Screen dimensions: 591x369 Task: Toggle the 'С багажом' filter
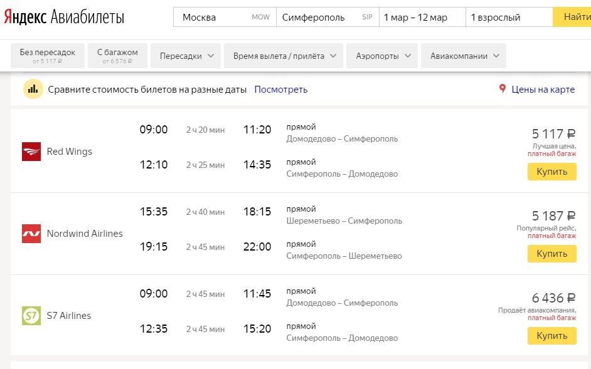click(x=117, y=56)
